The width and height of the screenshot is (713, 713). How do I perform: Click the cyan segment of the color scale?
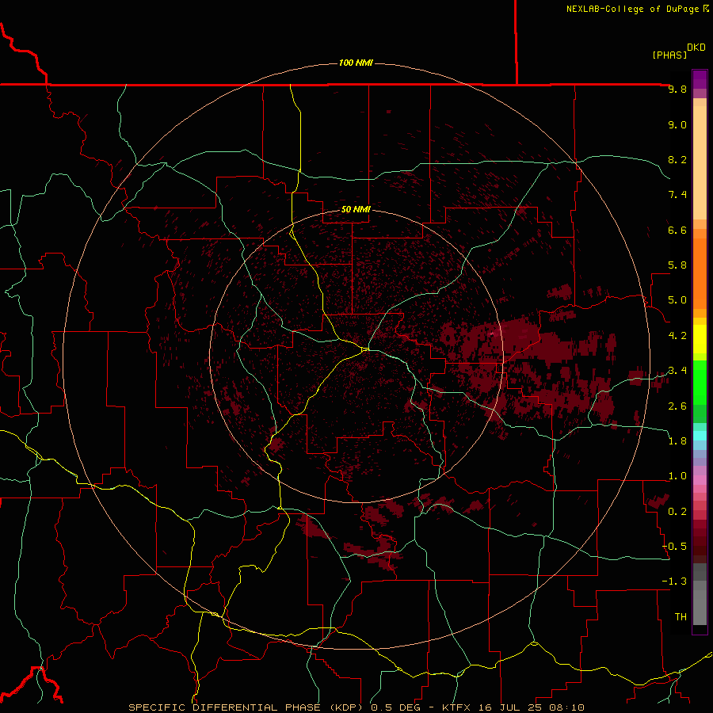[x=700, y=435]
